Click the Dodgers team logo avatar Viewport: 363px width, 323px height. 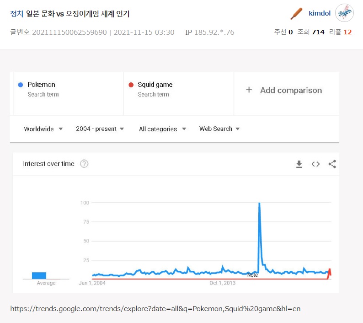(344, 13)
